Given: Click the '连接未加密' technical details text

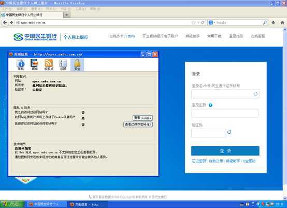Looking at the screenshot, I should coord(23,148).
